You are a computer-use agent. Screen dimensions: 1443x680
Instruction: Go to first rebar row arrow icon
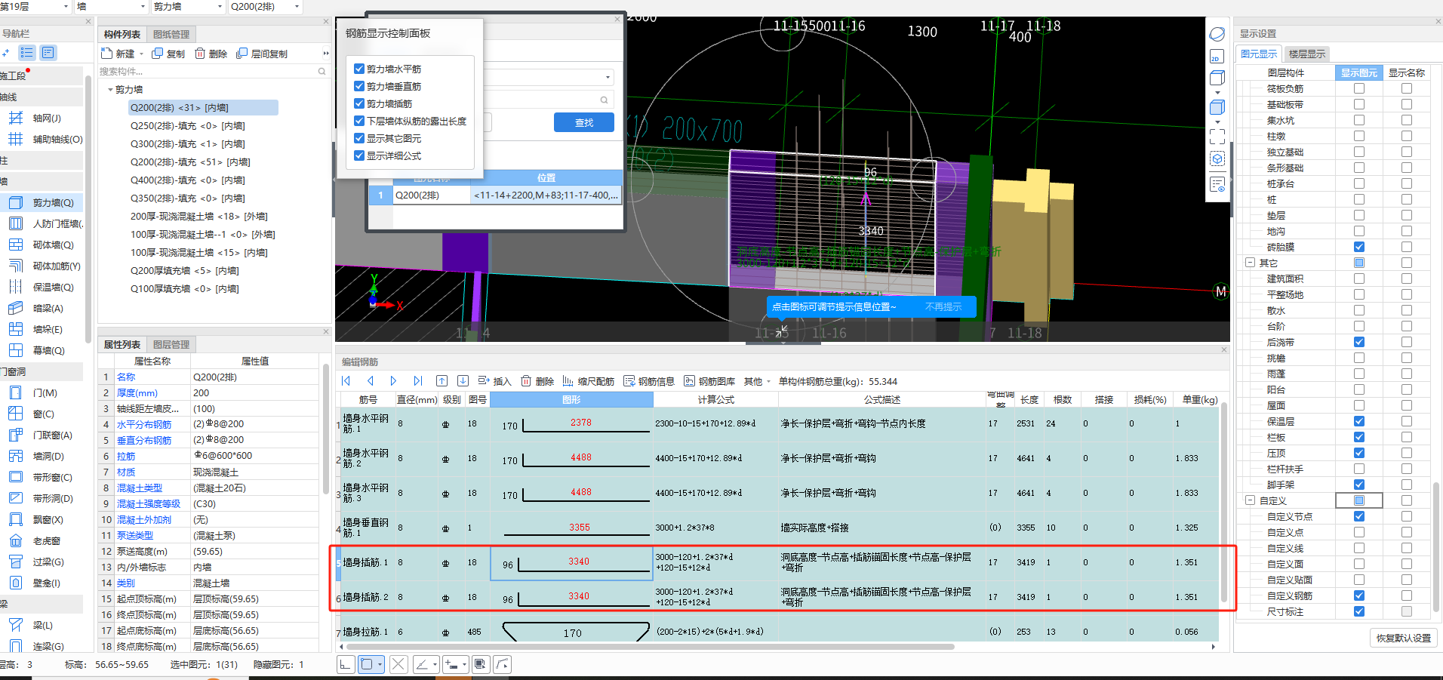346,381
